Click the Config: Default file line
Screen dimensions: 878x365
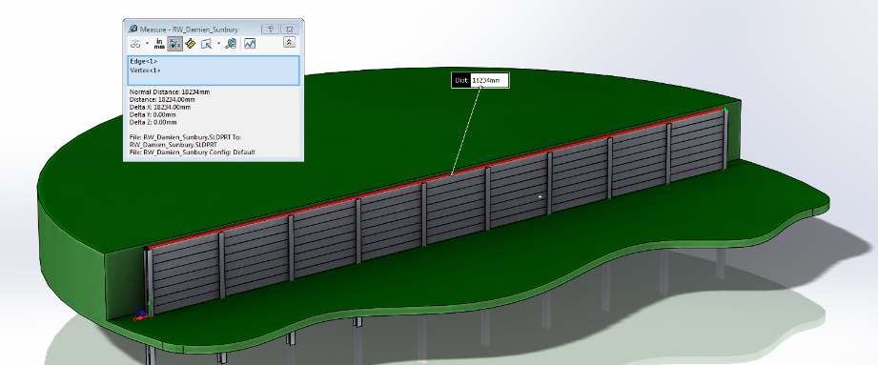tap(192, 152)
